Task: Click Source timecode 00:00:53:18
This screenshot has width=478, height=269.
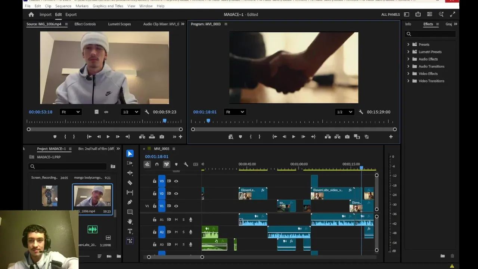Action: click(41, 112)
